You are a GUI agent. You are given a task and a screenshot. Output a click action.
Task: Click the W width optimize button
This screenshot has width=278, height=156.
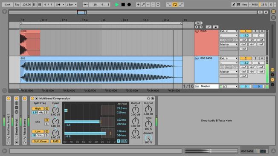click(266, 12)
